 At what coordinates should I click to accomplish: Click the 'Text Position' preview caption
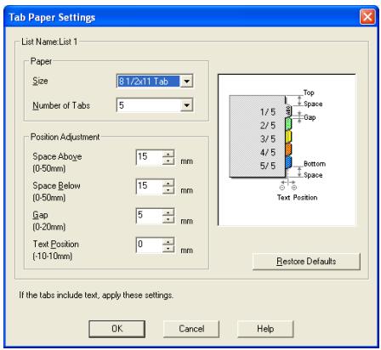point(297,197)
